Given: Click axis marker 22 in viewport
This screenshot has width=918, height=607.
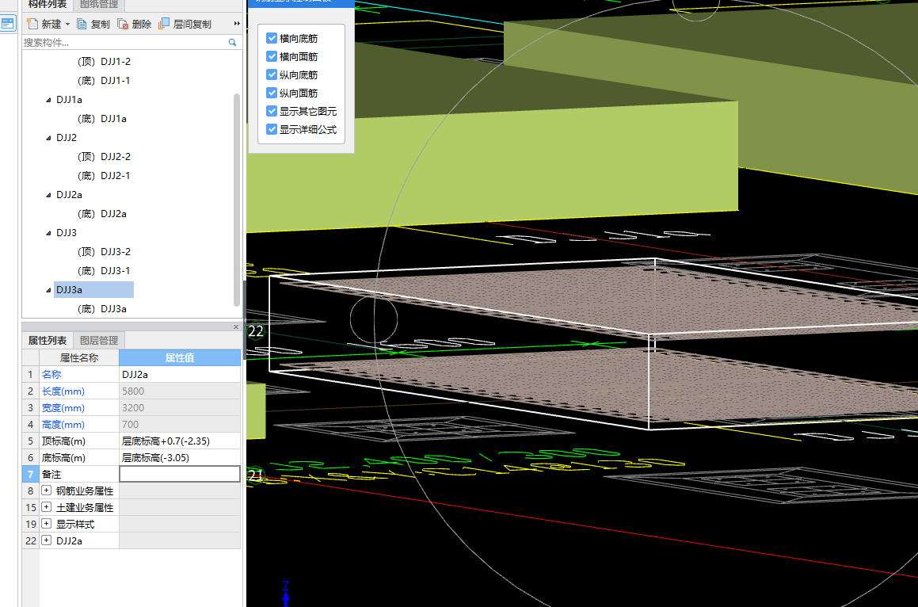Looking at the screenshot, I should coord(256,331).
